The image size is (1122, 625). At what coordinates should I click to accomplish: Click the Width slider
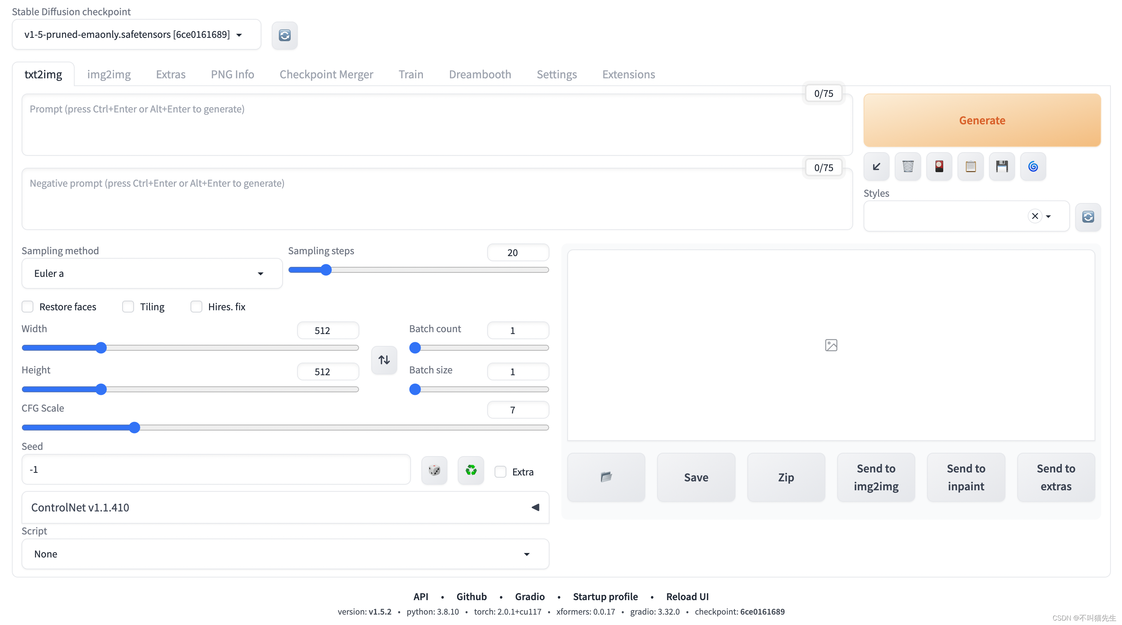pos(190,347)
